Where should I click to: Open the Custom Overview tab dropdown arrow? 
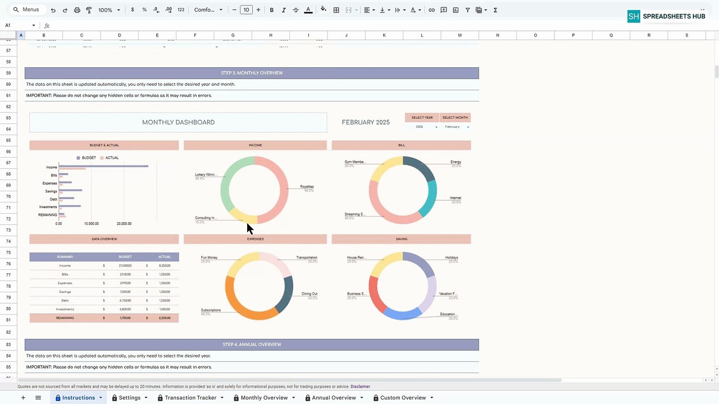coord(431,398)
